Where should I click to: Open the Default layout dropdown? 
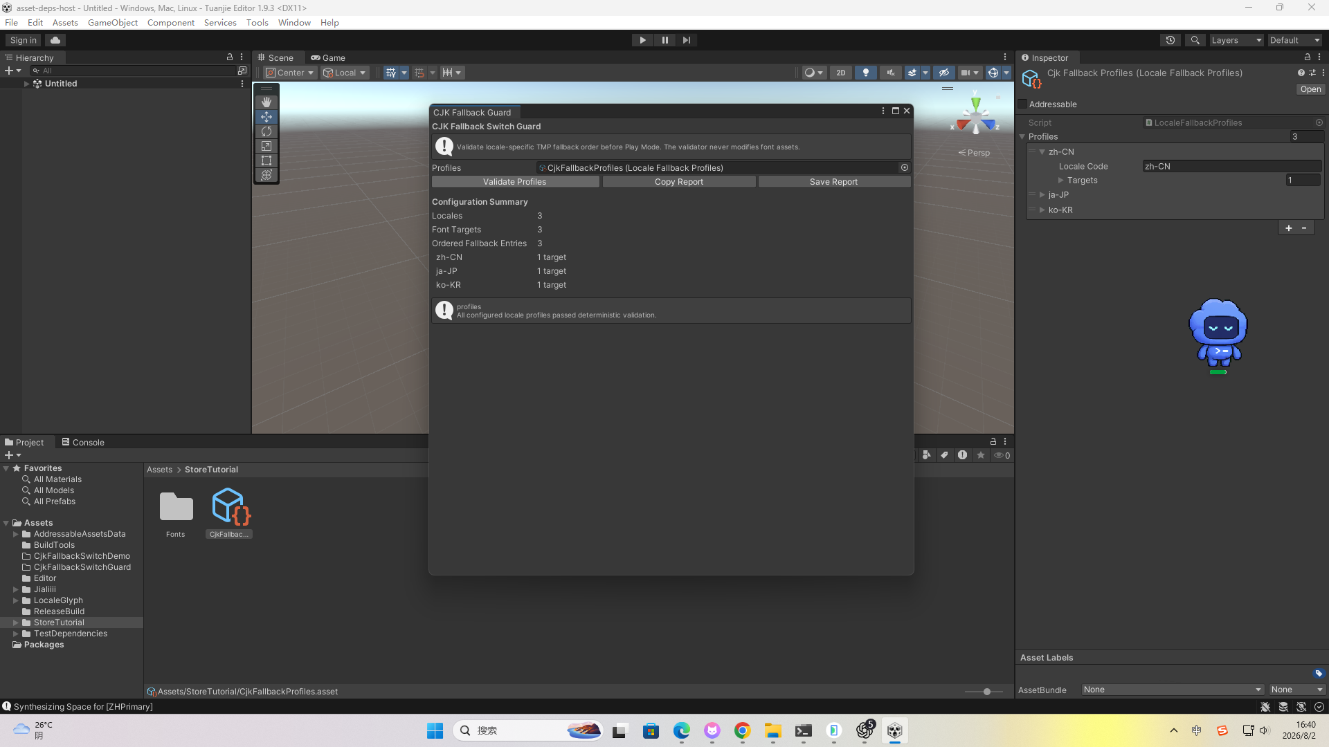(x=1294, y=40)
